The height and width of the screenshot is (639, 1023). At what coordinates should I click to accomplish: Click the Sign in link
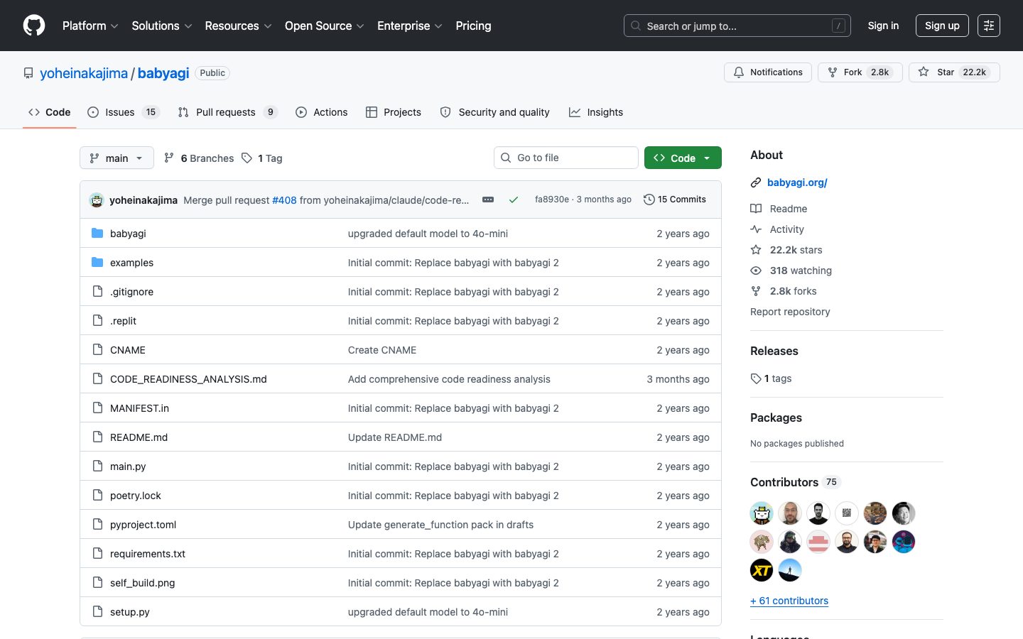coord(883,26)
